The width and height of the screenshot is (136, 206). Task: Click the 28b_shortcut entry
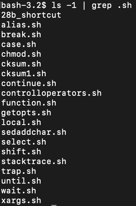tap(31, 15)
